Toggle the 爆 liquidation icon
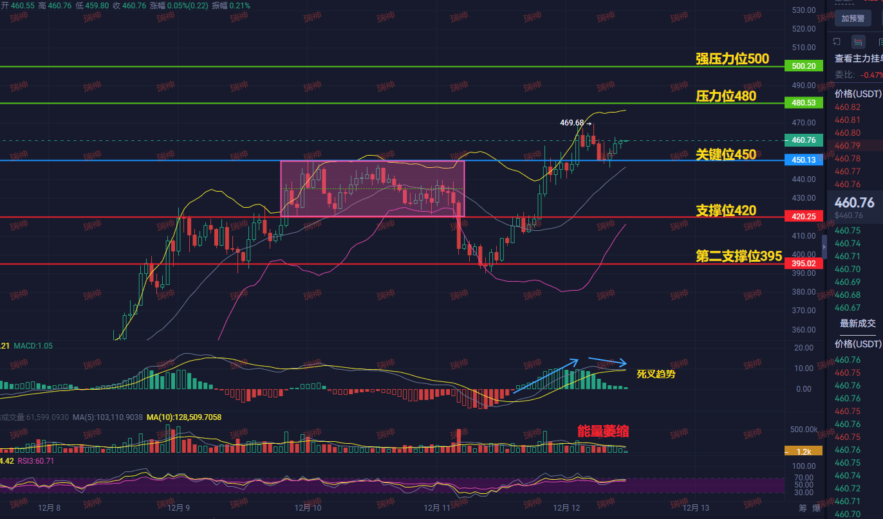 point(816,508)
